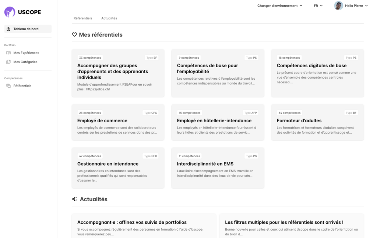Screen dimensions: 377x238
Task: Click the stacked icon for Mes Catégories
Action: 8,62
